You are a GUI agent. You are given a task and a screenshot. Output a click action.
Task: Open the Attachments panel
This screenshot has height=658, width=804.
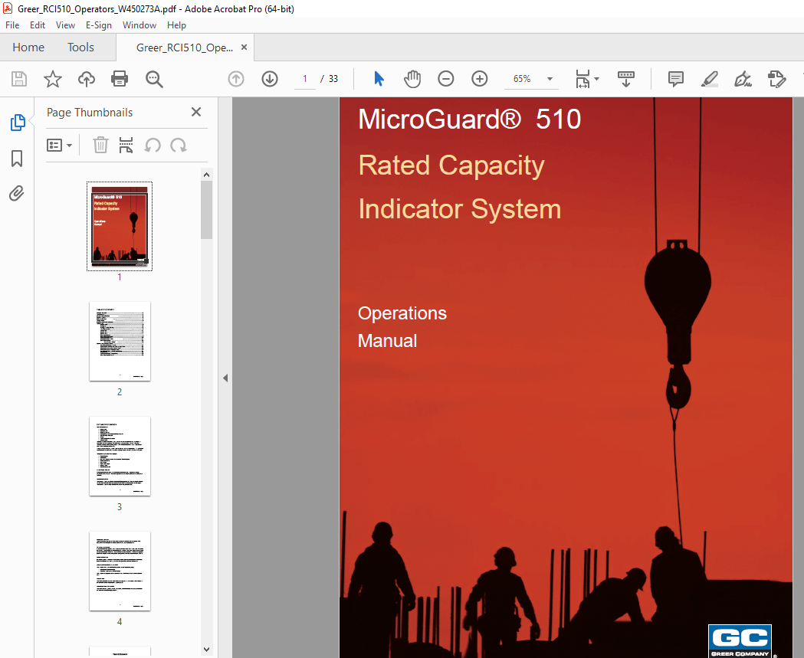(17, 193)
